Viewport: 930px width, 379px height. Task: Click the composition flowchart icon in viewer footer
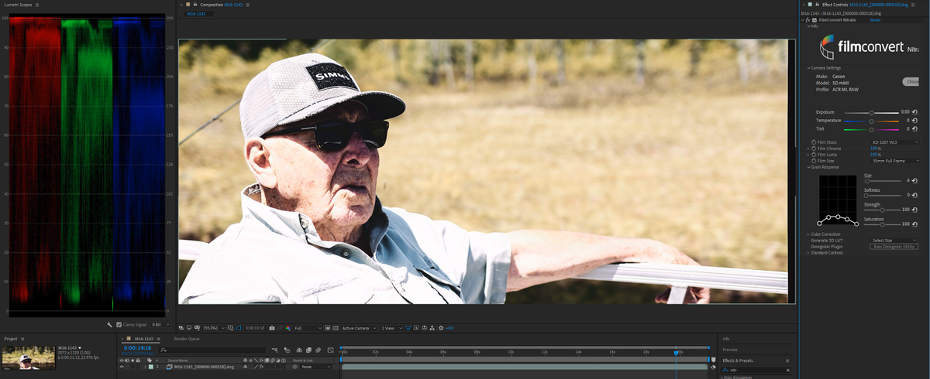[x=432, y=328]
